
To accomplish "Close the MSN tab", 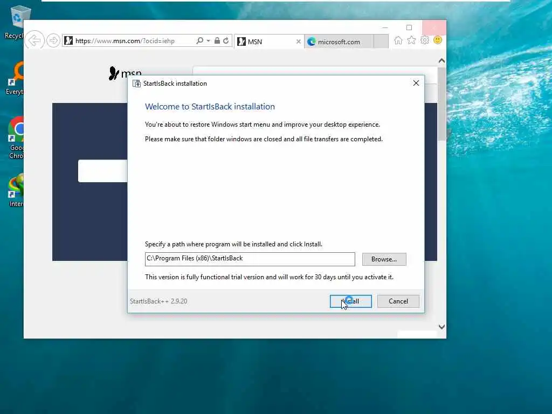I will point(298,42).
